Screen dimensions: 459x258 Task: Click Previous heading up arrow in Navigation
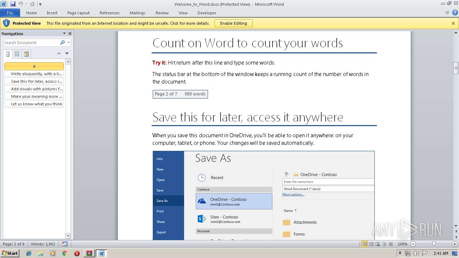click(x=59, y=53)
